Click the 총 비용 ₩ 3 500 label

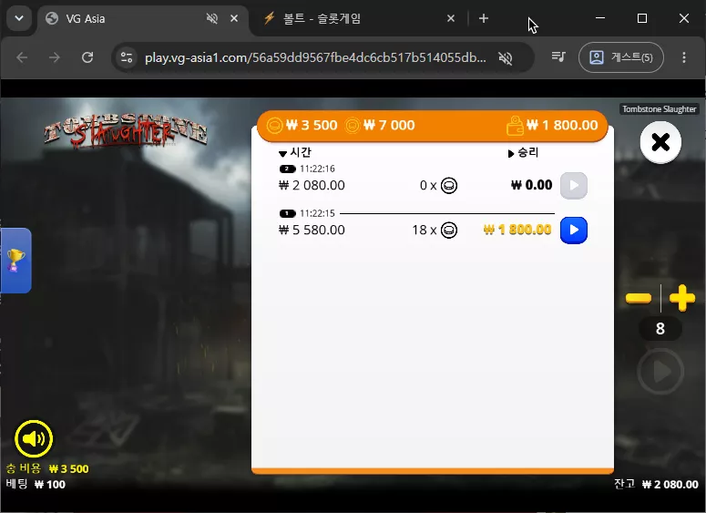click(47, 468)
